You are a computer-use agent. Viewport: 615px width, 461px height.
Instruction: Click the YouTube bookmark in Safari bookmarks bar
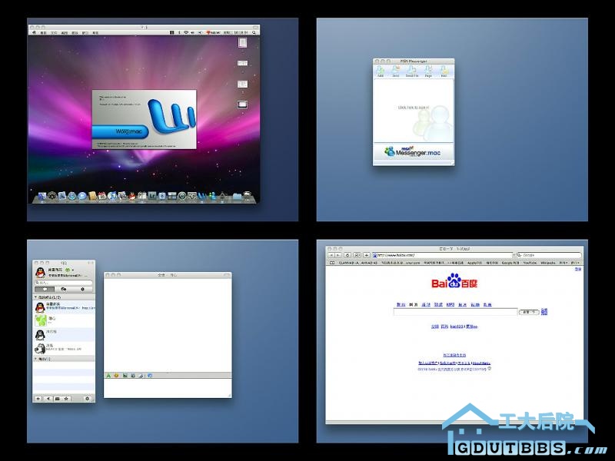pyautogui.click(x=529, y=263)
